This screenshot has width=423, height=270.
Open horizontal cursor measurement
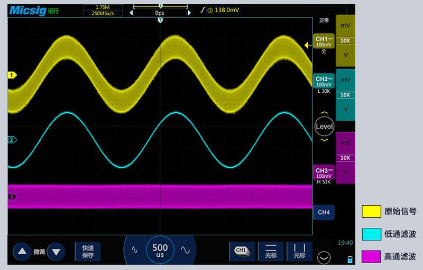[271, 251]
